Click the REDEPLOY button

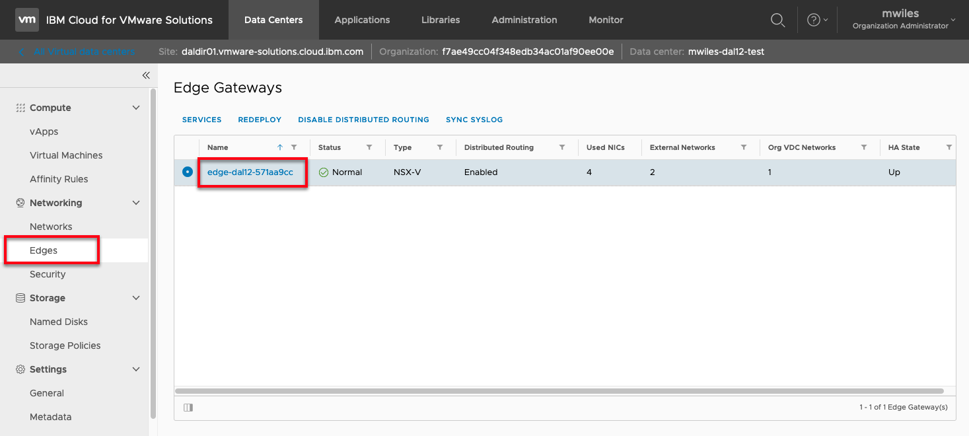(x=260, y=120)
